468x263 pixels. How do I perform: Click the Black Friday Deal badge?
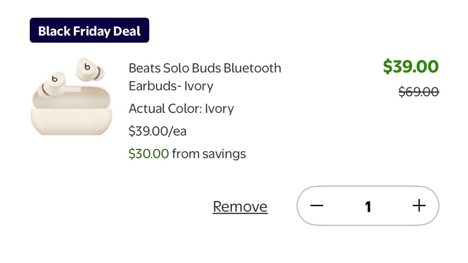(89, 30)
